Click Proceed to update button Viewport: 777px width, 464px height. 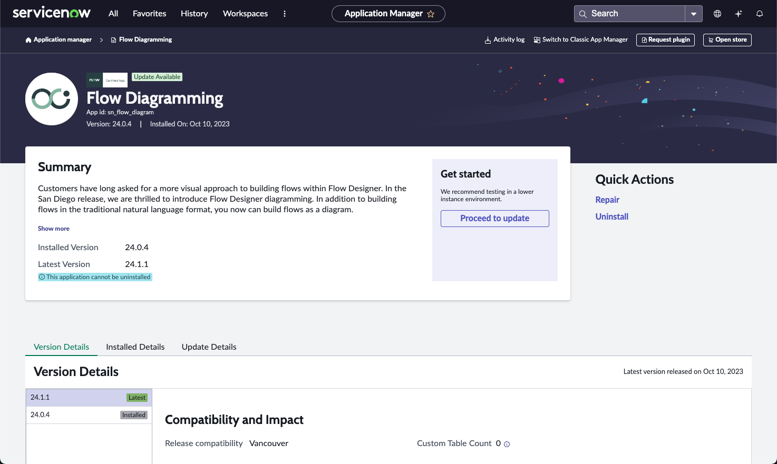click(x=495, y=219)
